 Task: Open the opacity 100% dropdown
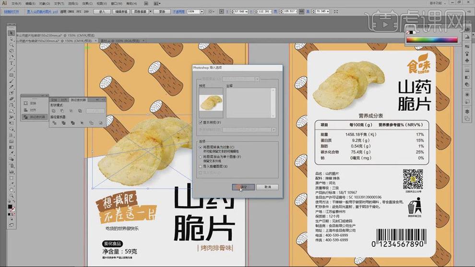point(202,12)
